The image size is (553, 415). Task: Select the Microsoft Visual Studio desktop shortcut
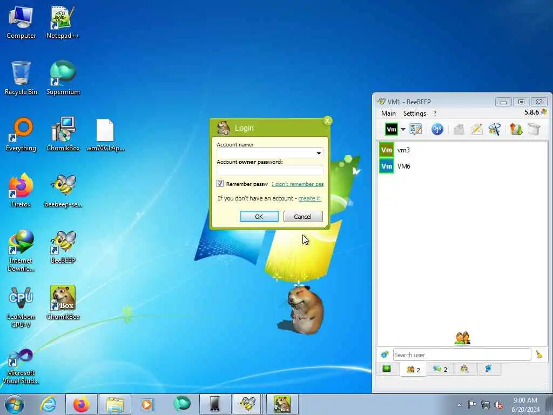point(21,366)
